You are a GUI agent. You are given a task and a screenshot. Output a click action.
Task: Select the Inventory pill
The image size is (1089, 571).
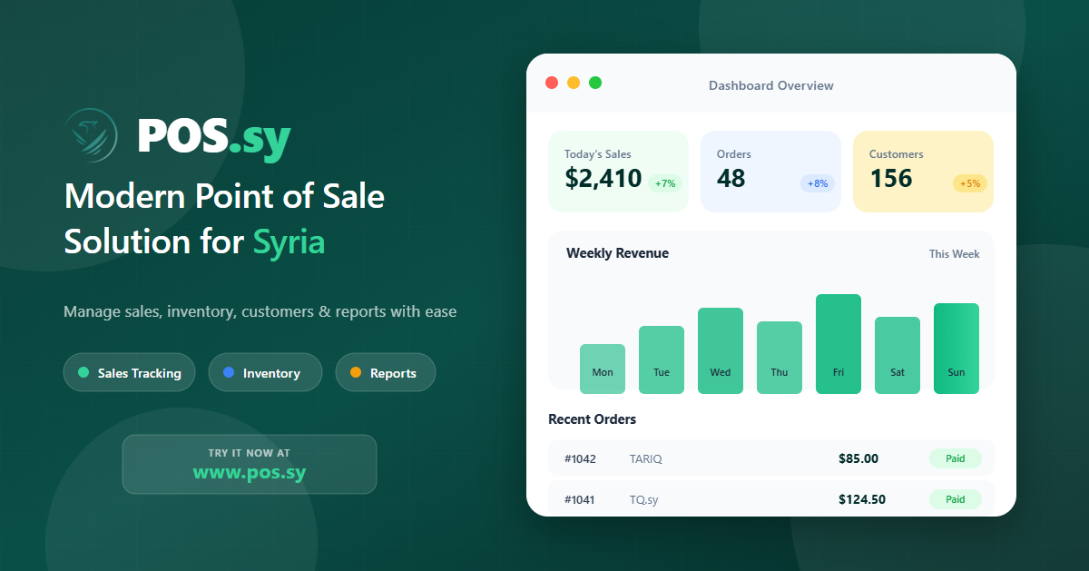click(265, 372)
